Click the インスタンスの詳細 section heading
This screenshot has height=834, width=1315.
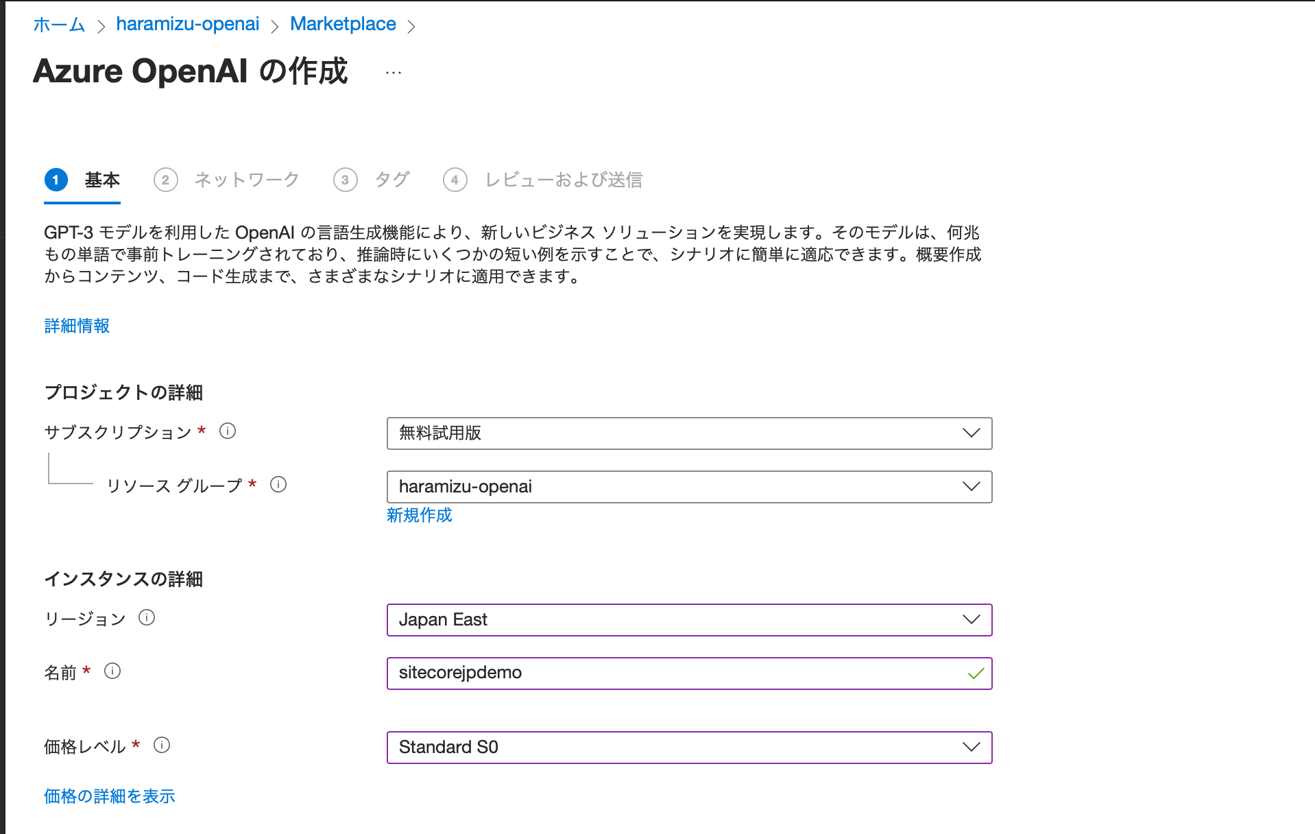[x=123, y=579]
